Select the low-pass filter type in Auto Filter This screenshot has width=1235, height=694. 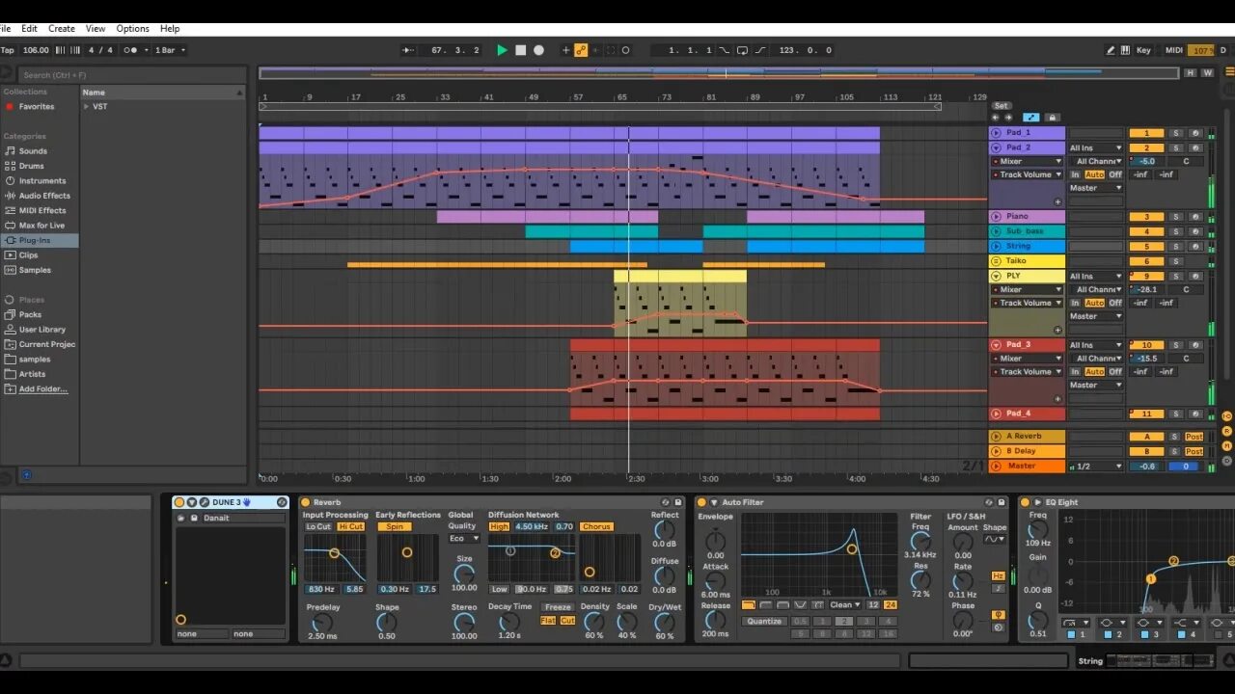pyautogui.click(x=749, y=605)
